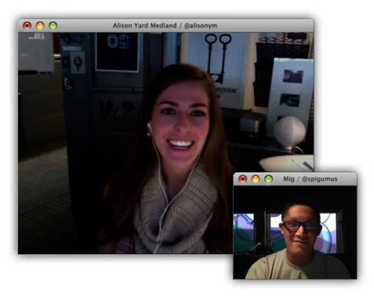Click green zoom button on Mig window
Viewport: 374px width, 298px height.
(268, 179)
